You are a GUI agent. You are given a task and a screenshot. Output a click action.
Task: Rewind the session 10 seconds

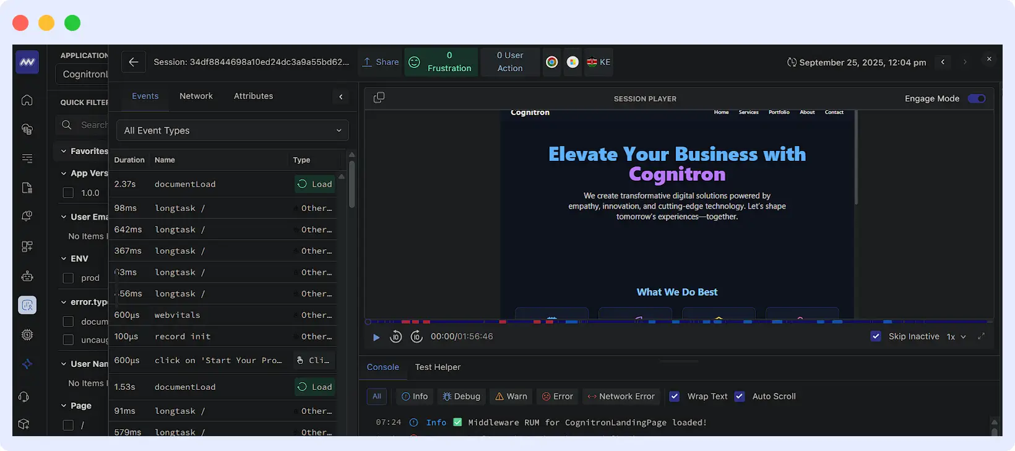[x=396, y=337]
